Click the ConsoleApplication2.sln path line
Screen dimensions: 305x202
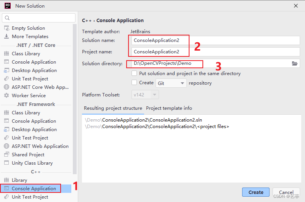click(143, 120)
